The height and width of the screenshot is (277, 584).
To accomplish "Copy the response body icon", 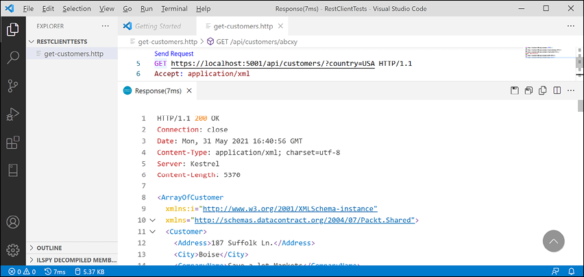I will point(542,91).
